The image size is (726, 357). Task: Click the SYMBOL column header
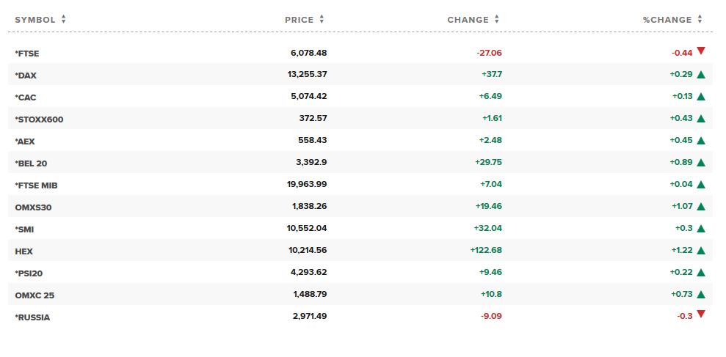(x=35, y=20)
